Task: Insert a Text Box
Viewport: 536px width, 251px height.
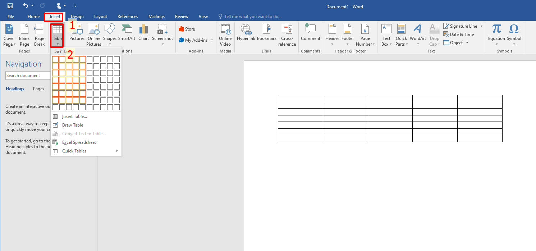Action: 386,35
